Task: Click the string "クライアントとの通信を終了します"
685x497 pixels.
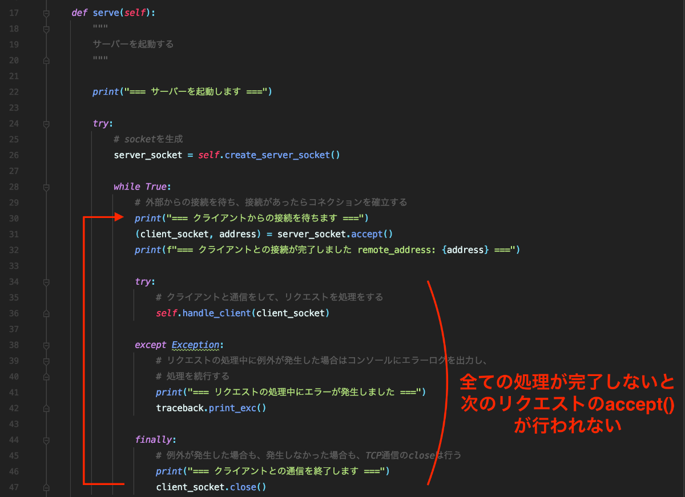Action: (x=287, y=471)
